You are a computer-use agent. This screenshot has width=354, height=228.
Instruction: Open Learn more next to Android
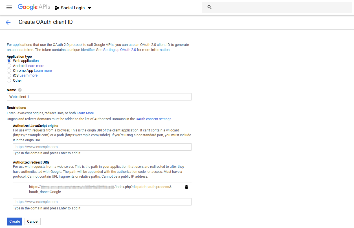coord(35,66)
